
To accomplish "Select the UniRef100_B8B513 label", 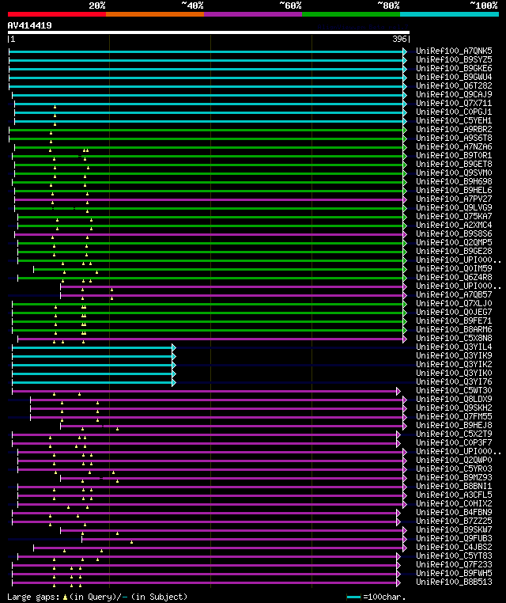I will 454,582.
